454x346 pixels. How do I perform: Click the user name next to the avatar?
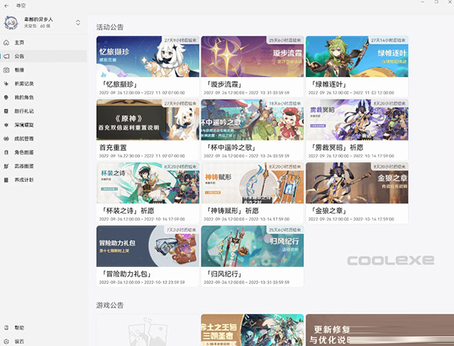coord(39,20)
